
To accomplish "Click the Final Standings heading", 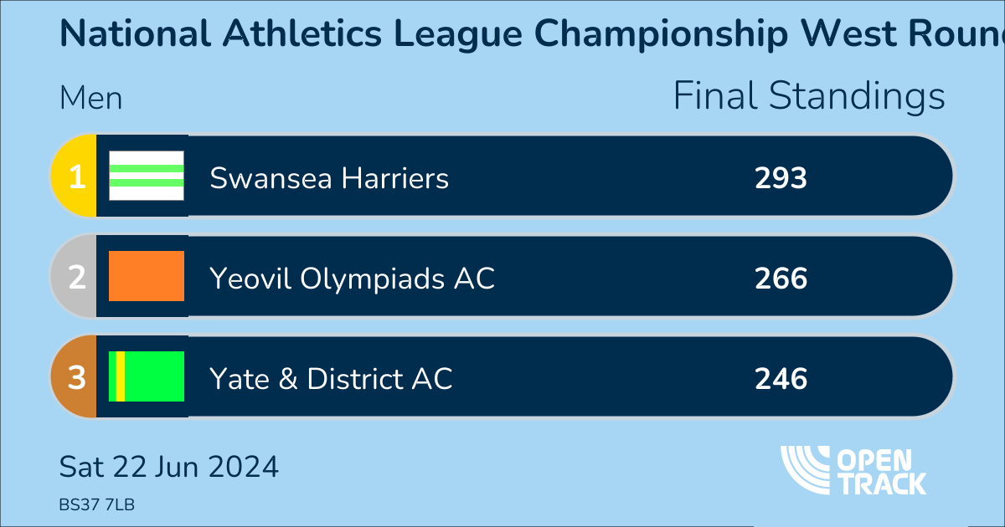I will (x=809, y=96).
